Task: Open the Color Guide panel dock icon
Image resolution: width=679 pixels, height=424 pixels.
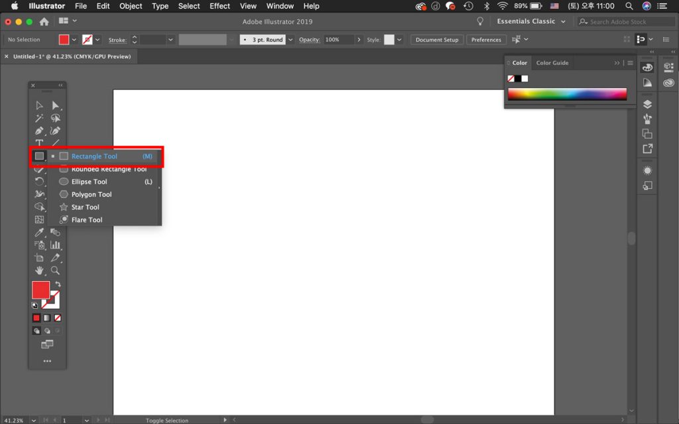Action: tap(647, 82)
